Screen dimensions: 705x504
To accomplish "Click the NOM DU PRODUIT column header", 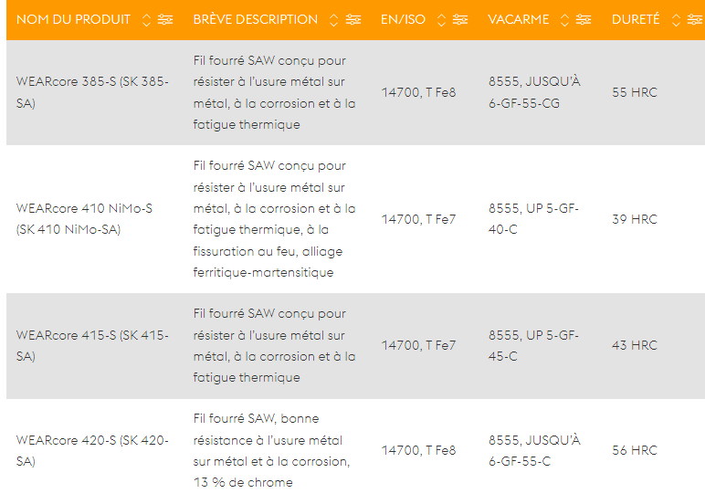I will [73, 20].
